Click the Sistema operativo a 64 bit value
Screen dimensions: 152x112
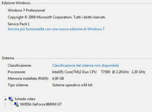click(x=72, y=85)
